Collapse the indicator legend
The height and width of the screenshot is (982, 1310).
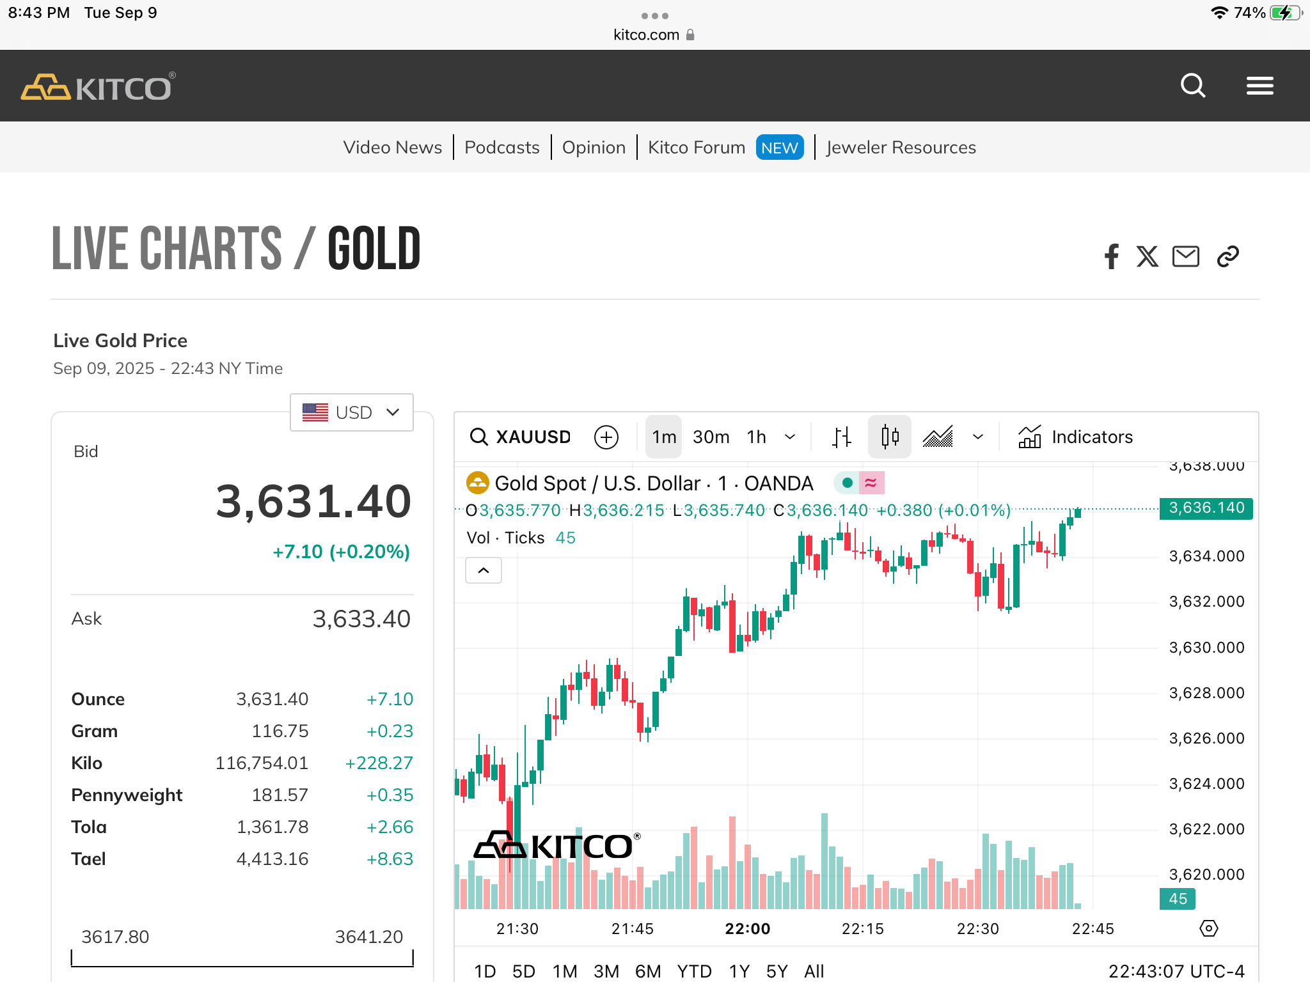[484, 570]
